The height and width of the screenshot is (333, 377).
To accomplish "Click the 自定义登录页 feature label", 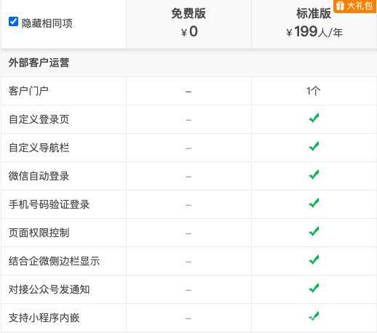I will coord(39,119).
